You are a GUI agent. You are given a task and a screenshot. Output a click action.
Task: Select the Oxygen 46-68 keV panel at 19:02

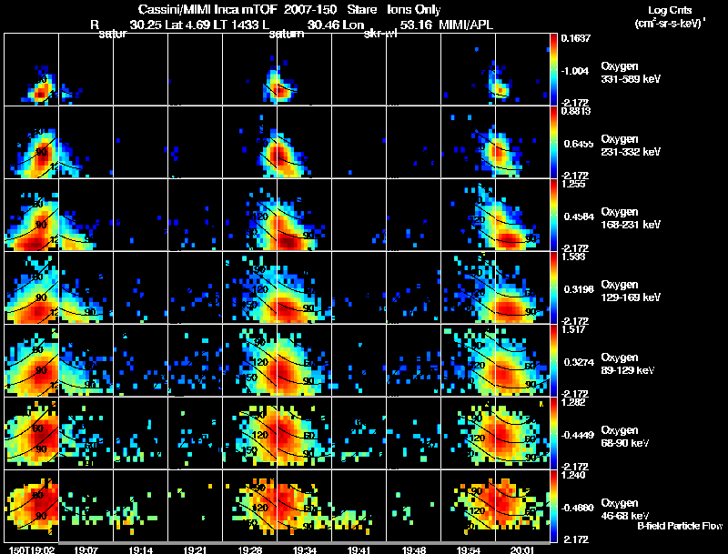(x=31, y=507)
